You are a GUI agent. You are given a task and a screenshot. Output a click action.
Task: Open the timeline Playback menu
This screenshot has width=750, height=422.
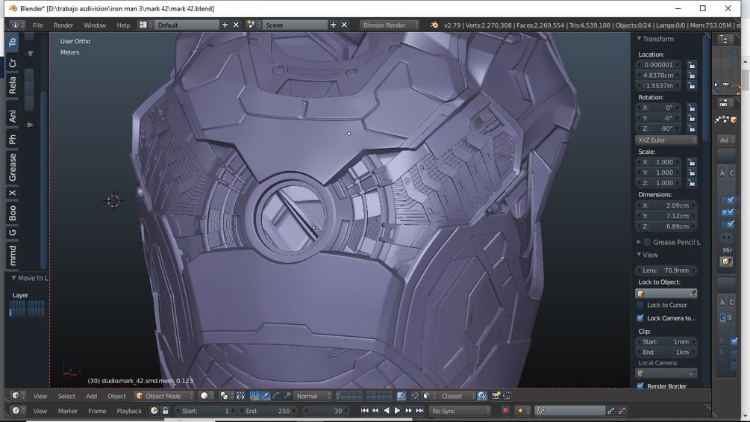129,411
